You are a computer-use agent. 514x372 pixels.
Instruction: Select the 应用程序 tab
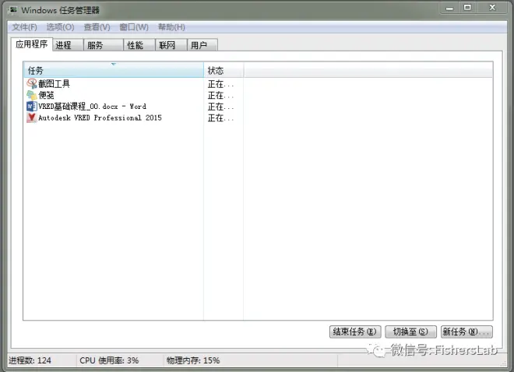point(31,44)
